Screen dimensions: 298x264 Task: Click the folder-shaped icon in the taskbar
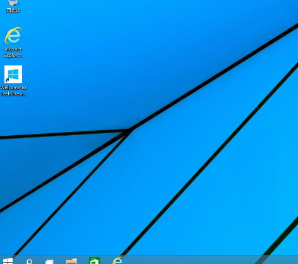[x=71, y=261]
